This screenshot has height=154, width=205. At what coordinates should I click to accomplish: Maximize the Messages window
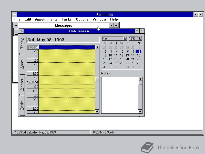pos(116,25)
